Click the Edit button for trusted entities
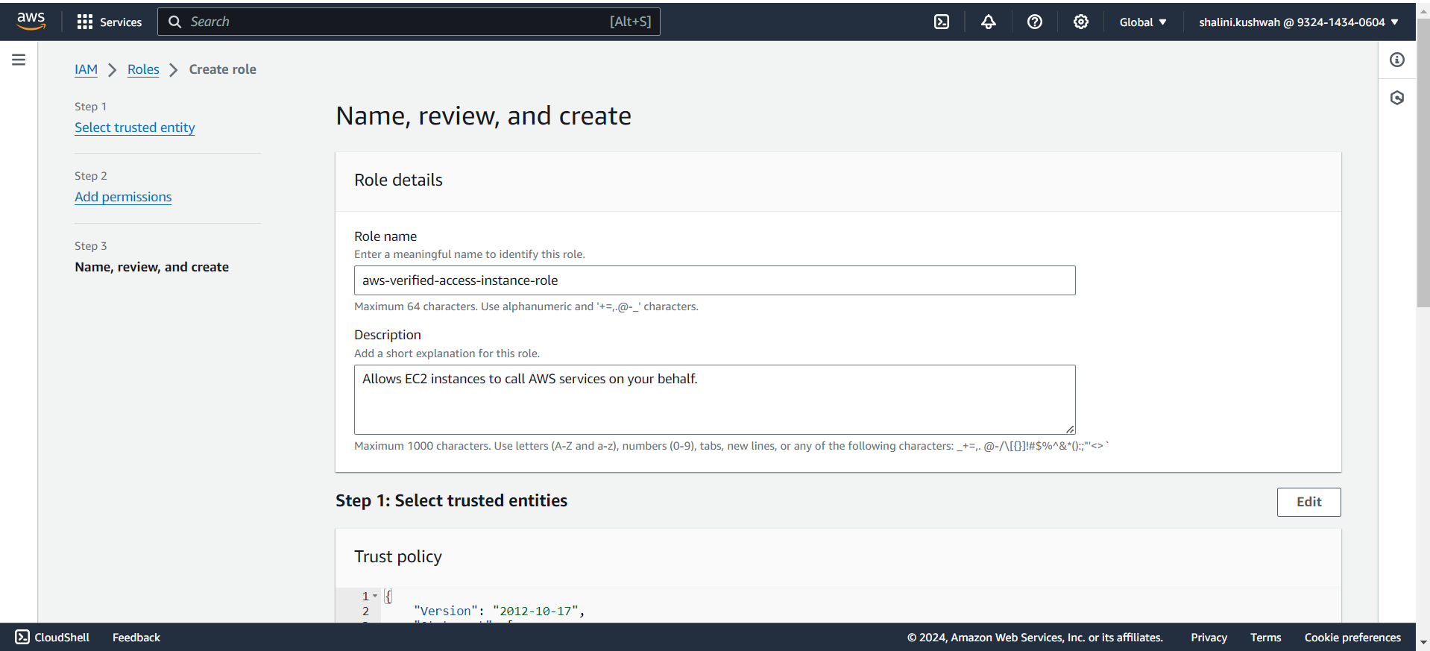Image resolution: width=1430 pixels, height=651 pixels. pyautogui.click(x=1308, y=502)
